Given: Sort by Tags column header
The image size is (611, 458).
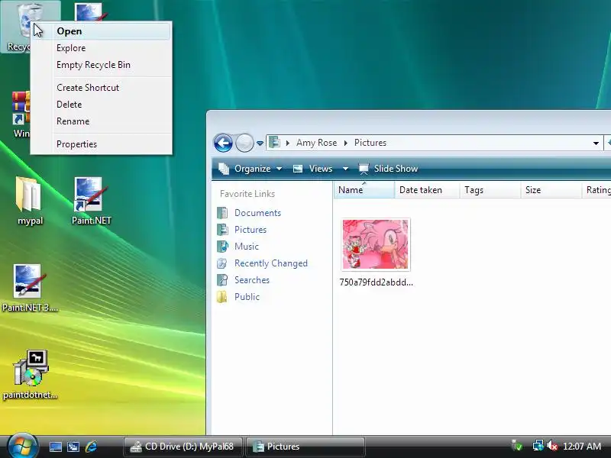Looking at the screenshot, I should [x=490, y=190].
